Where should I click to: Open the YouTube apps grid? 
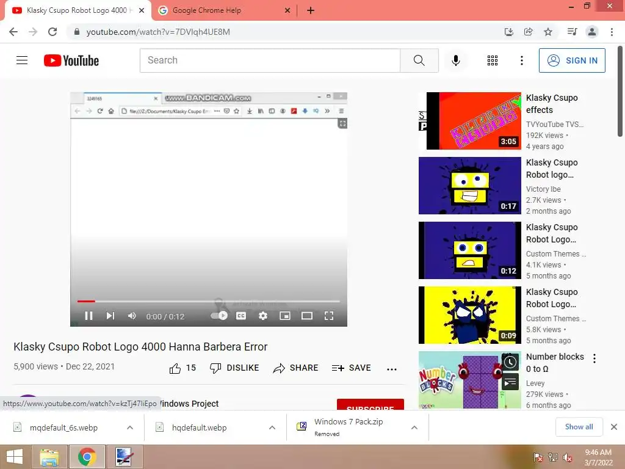(x=493, y=60)
